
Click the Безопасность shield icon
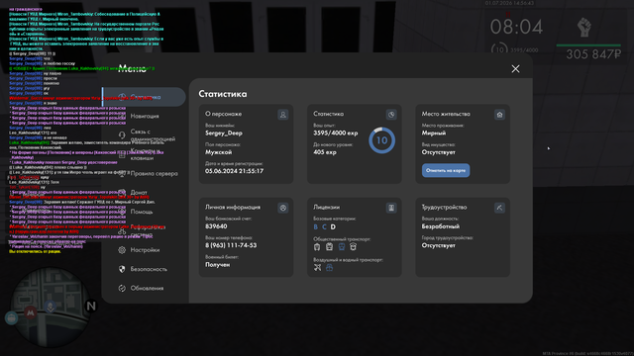point(122,269)
